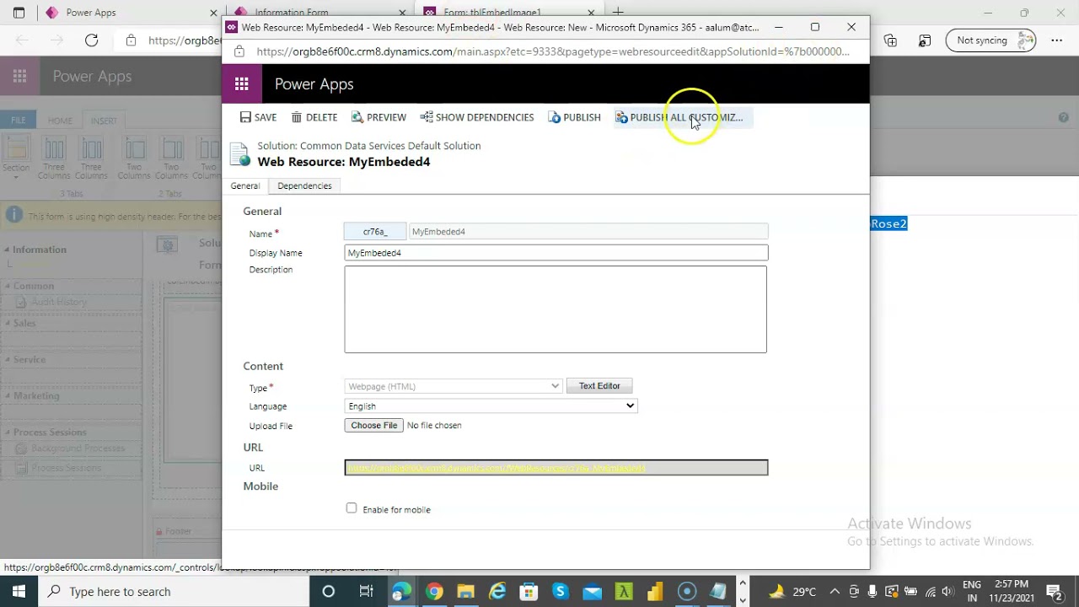This screenshot has height=607, width=1079.
Task: Click the 2:57 PM taskbar clock
Action: click(1011, 591)
